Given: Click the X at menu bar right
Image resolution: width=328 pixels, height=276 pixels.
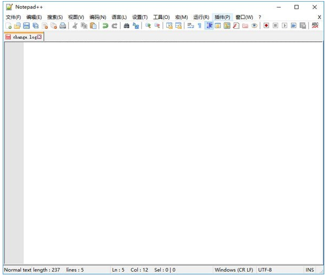Looking at the screenshot, I should click(319, 17).
